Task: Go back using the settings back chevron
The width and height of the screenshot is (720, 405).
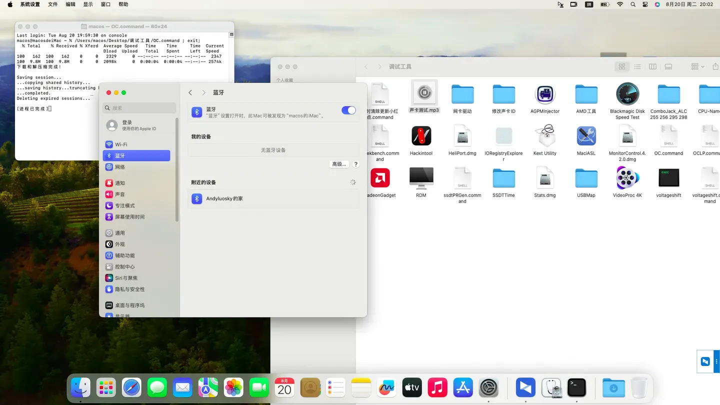Action: pyautogui.click(x=190, y=92)
